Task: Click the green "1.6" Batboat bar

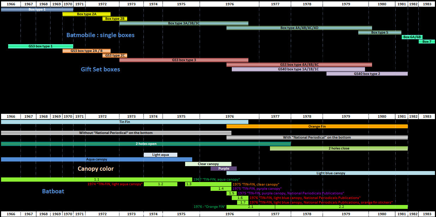Action: [x=240, y=198]
